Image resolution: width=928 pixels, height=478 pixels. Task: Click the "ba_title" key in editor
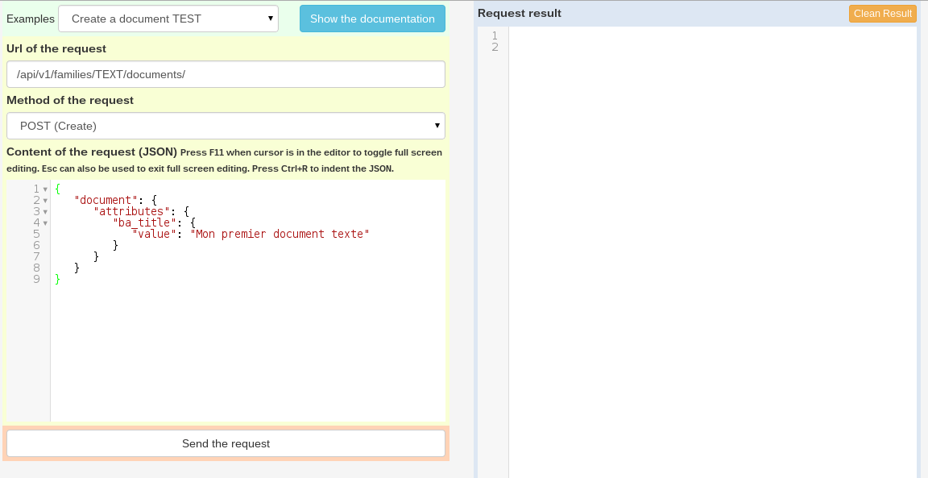144,222
